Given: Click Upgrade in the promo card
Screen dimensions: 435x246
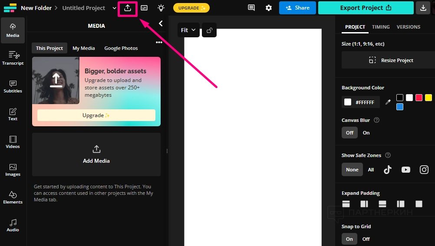Looking at the screenshot, I should 96,115.
